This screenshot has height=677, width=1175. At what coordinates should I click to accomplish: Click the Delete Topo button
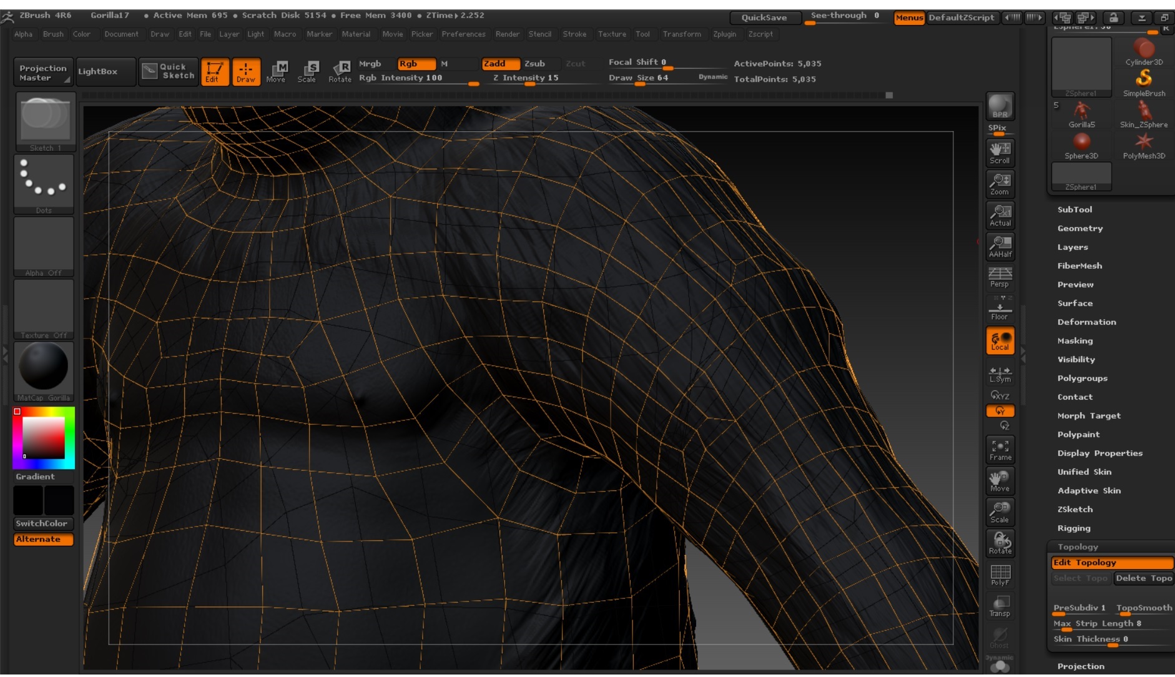[x=1144, y=578]
